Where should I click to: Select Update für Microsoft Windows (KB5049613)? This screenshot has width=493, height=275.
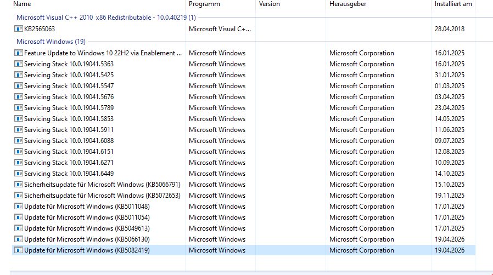(x=87, y=228)
